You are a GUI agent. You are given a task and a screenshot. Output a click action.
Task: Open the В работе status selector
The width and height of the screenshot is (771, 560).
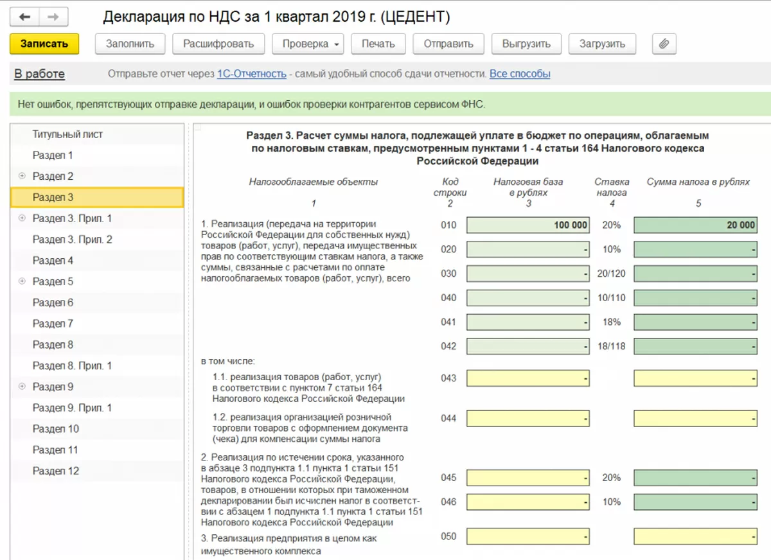pos(40,74)
